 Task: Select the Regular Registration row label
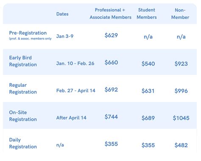[x=23, y=88]
